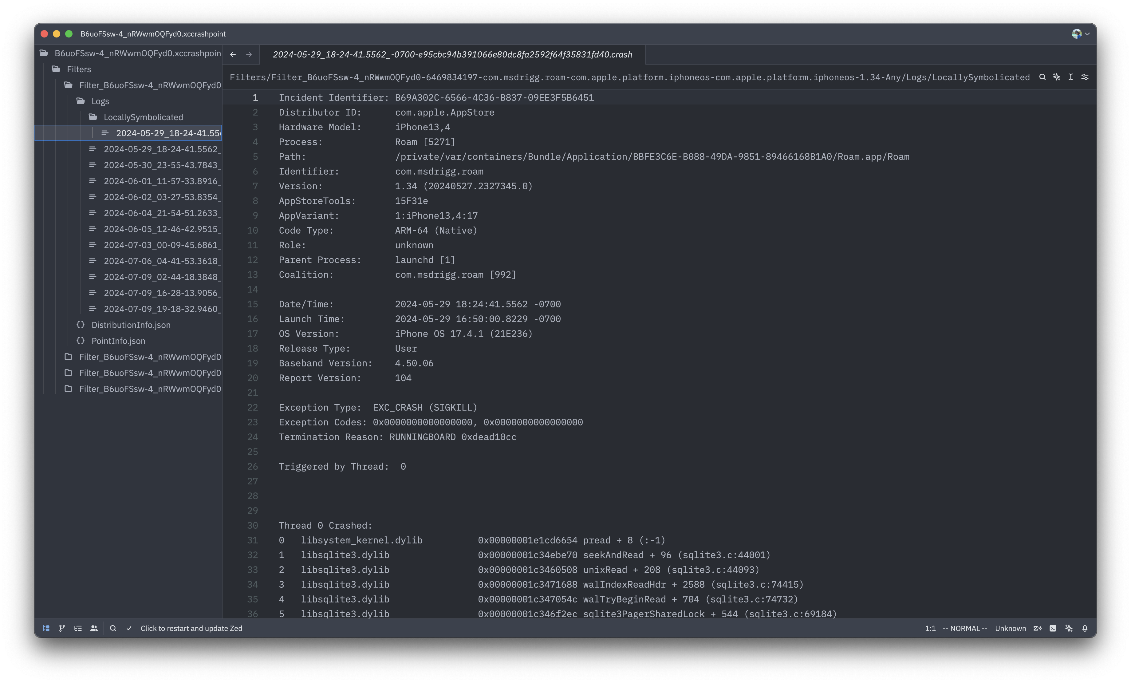
Task: Go back with left arrow button
Action: (x=233, y=55)
